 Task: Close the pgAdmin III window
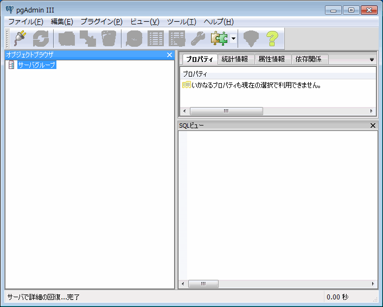369,10
